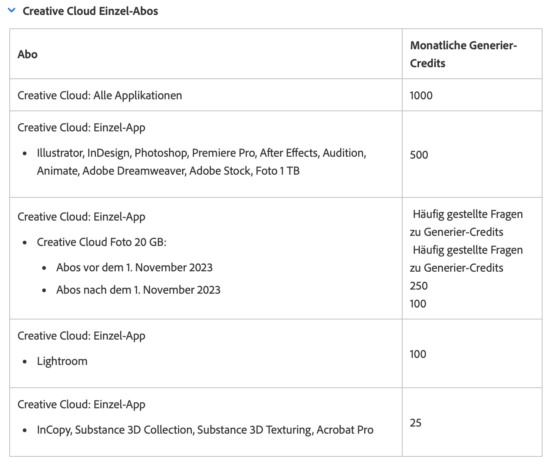Click the InCopy, Substance 3D Collection list
The height and width of the screenshot is (462, 547).
click(x=205, y=430)
